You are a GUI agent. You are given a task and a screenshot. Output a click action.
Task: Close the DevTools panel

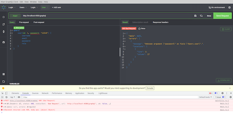[231, 93]
